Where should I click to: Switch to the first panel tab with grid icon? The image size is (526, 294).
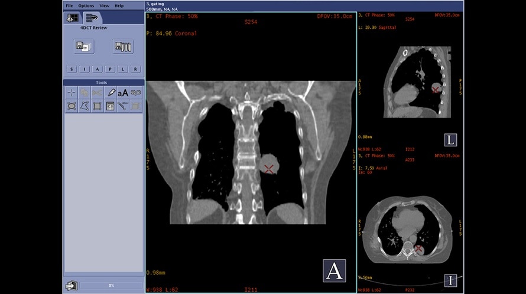click(73, 18)
